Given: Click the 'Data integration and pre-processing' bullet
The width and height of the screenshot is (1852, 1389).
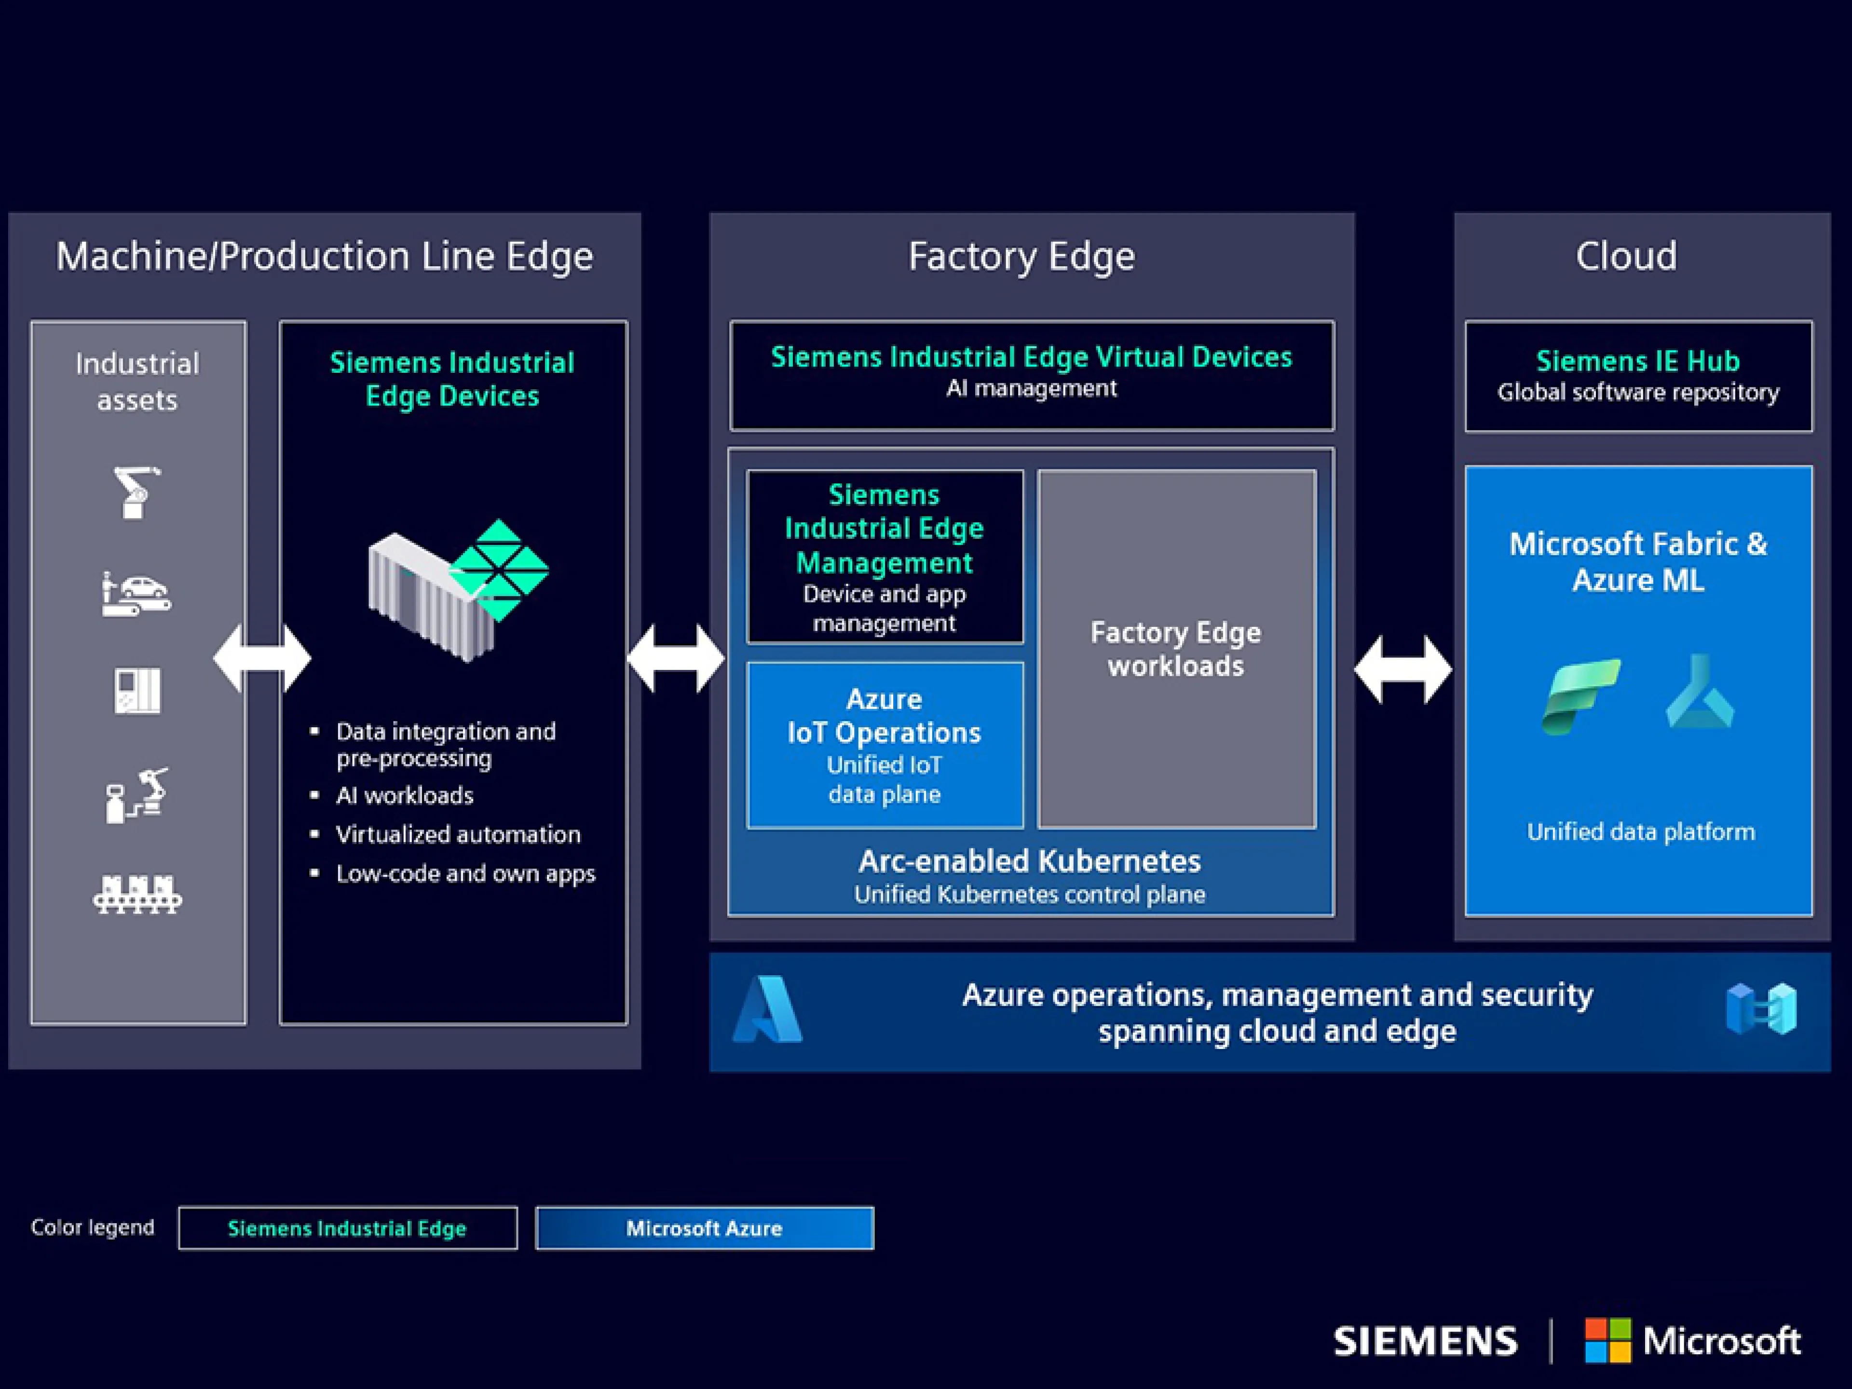Looking at the screenshot, I should coord(446,744).
